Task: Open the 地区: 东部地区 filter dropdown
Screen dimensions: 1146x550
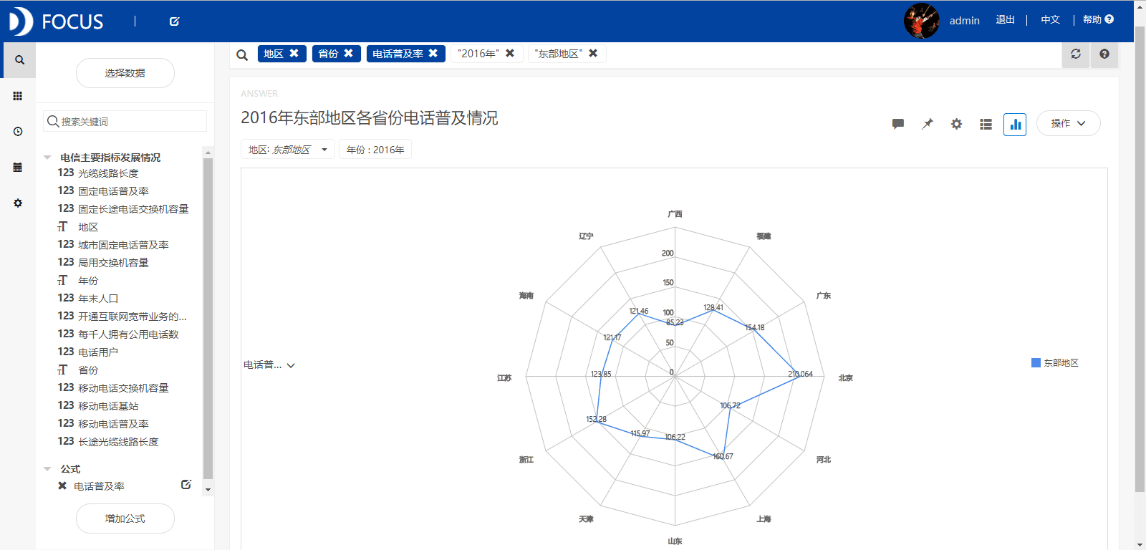Action: tap(288, 150)
